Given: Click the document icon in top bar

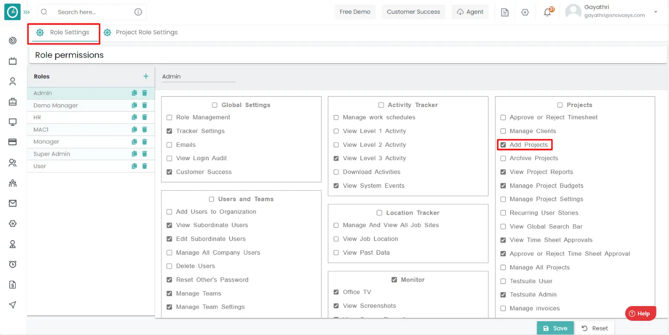Looking at the screenshot, I should click(x=505, y=12).
